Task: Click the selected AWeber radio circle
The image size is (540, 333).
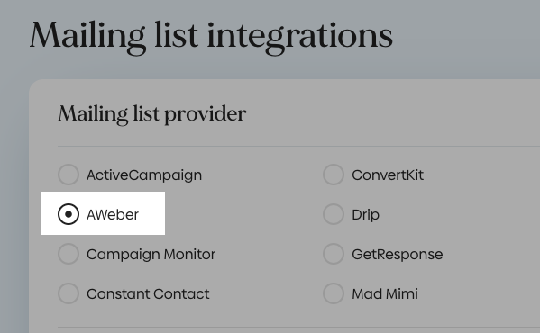Action: click(x=69, y=214)
